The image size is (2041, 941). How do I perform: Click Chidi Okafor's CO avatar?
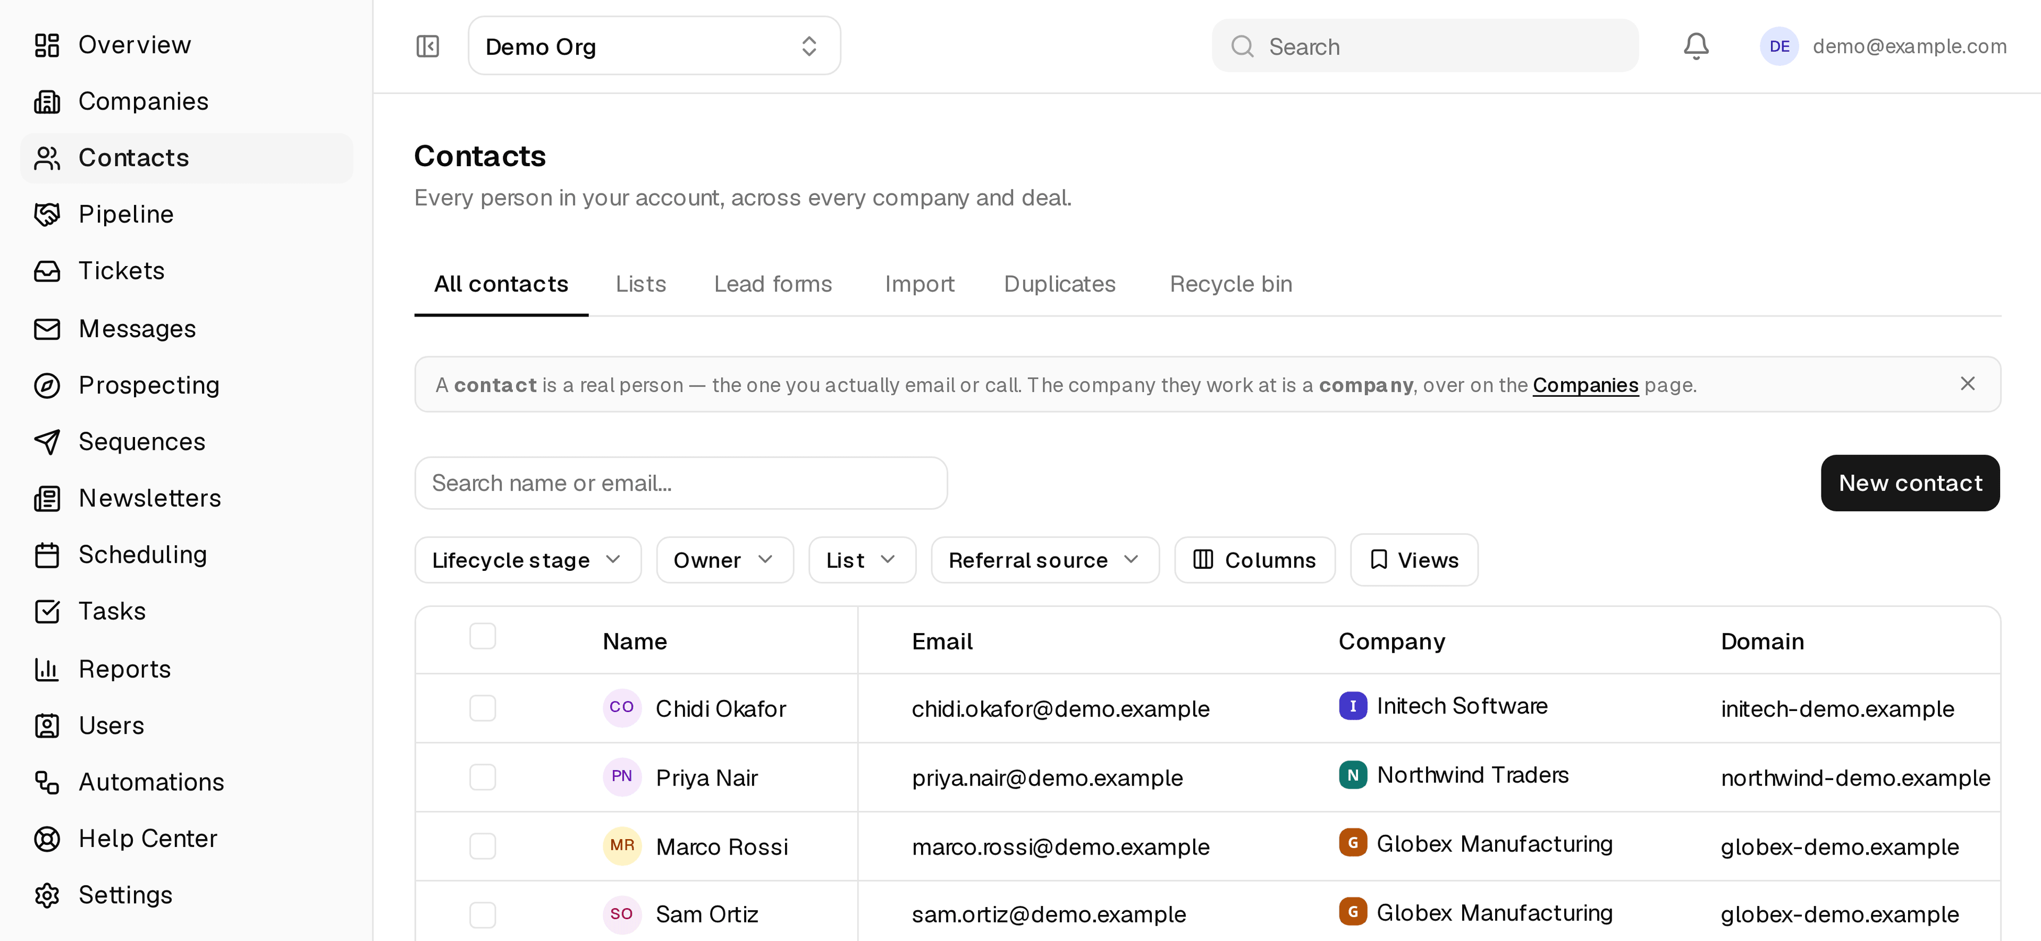pos(622,707)
